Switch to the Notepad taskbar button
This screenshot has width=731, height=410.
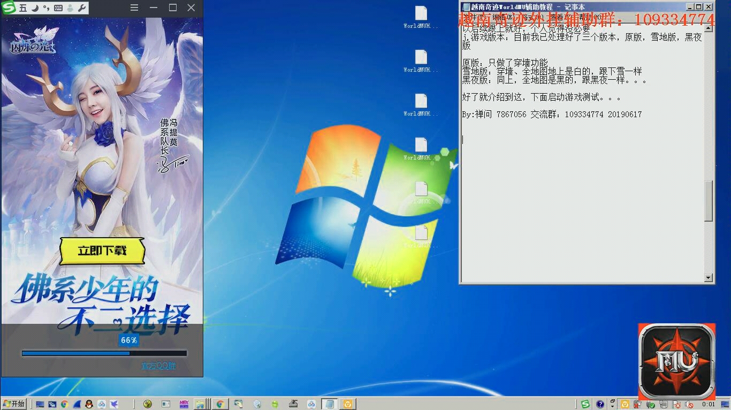[330, 404]
